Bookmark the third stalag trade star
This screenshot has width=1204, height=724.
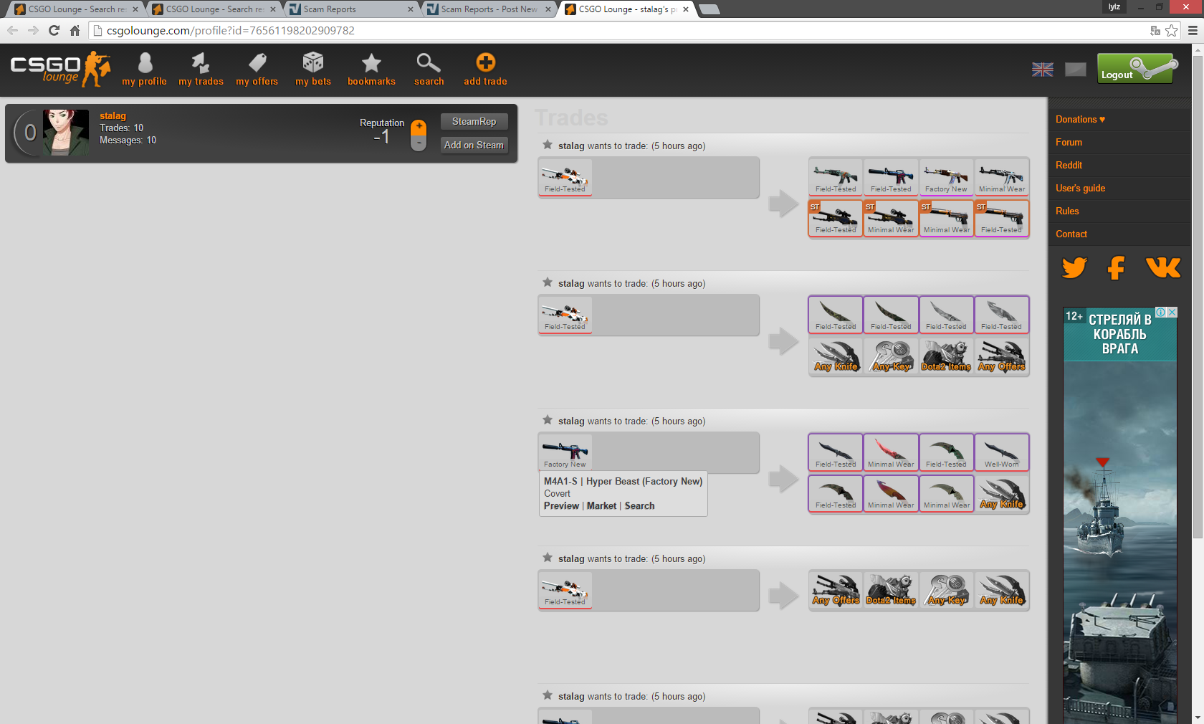(x=548, y=420)
